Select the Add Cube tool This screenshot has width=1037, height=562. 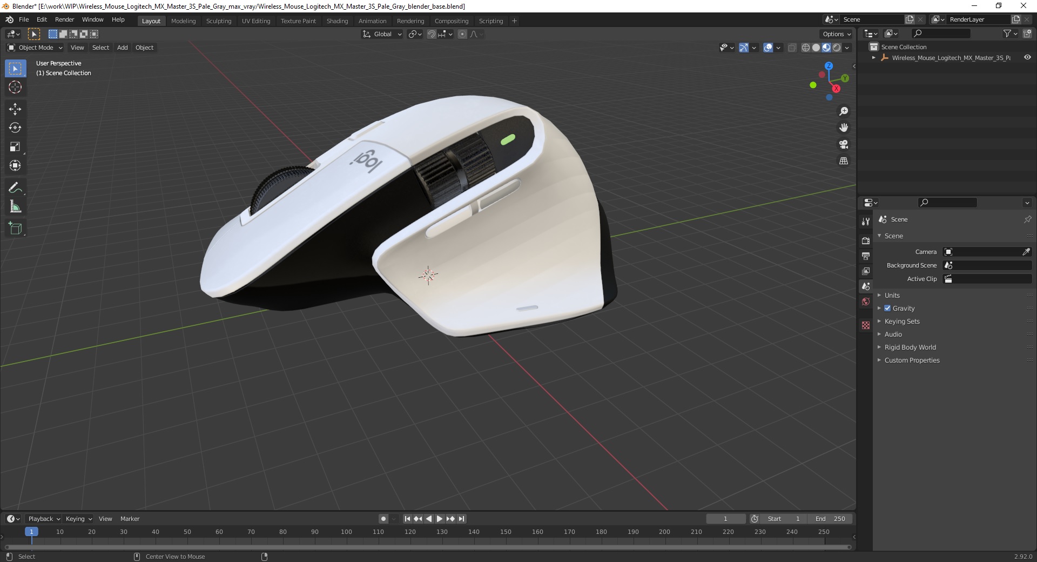[15, 229]
